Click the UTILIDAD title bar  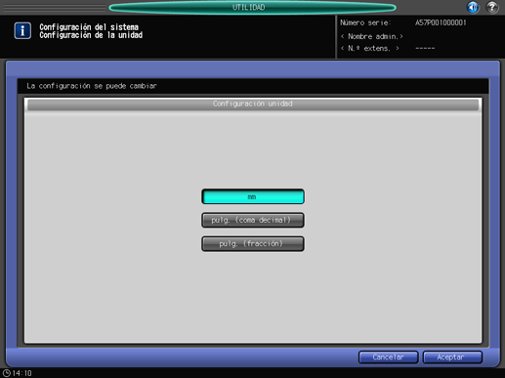[x=253, y=7]
